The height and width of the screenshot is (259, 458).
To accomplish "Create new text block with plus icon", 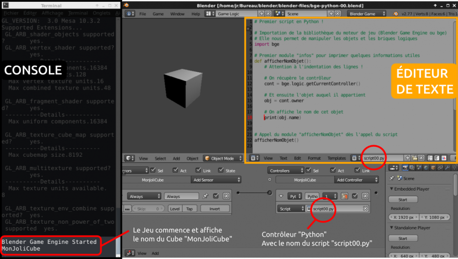I will click(408, 158).
